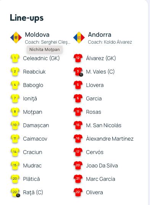Click the Moldova flag crest icon

(x=16, y=38)
